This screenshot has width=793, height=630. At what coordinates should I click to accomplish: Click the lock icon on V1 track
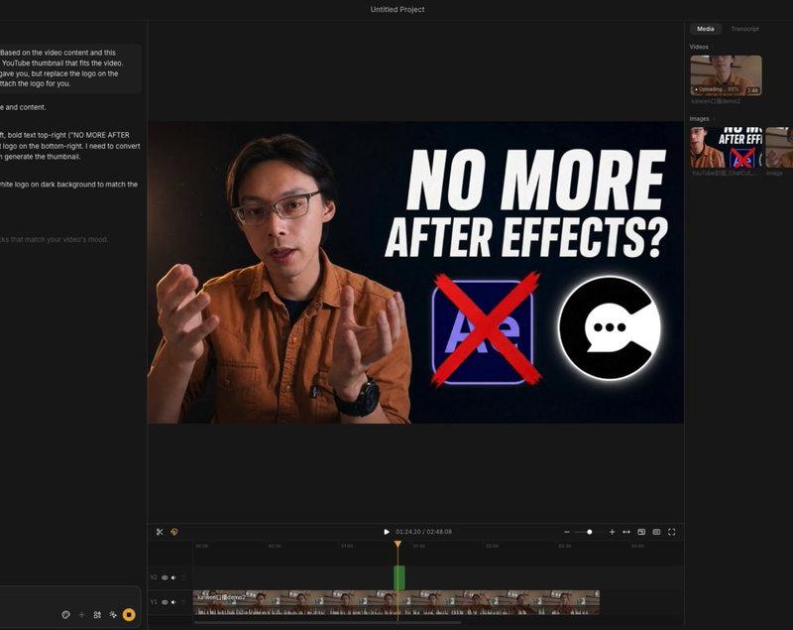[x=183, y=602]
